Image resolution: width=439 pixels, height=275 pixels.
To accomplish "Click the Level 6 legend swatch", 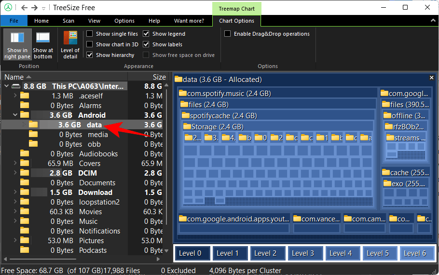I will (417, 253).
